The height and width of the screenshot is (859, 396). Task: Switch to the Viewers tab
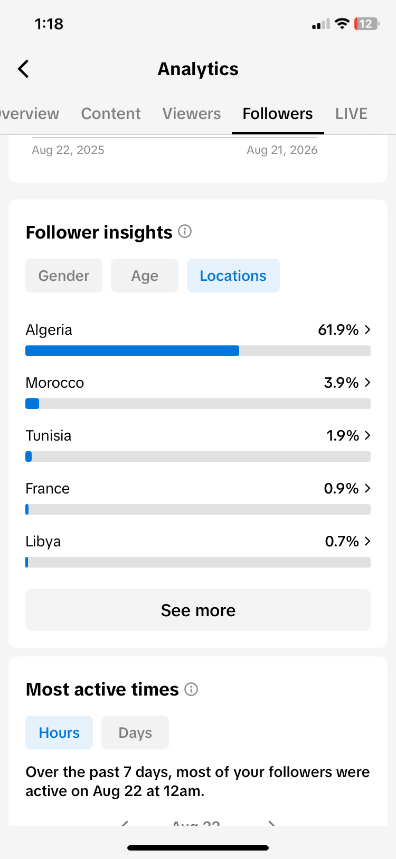(192, 114)
